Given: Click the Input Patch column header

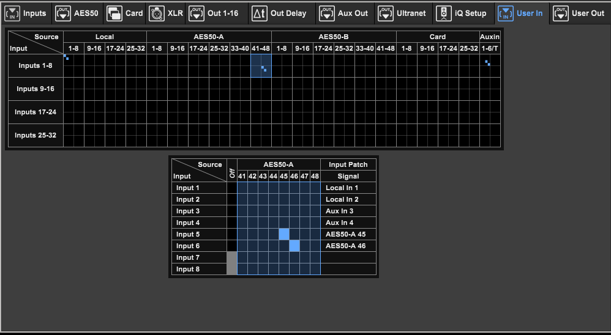Looking at the screenshot, I should click(348, 164).
